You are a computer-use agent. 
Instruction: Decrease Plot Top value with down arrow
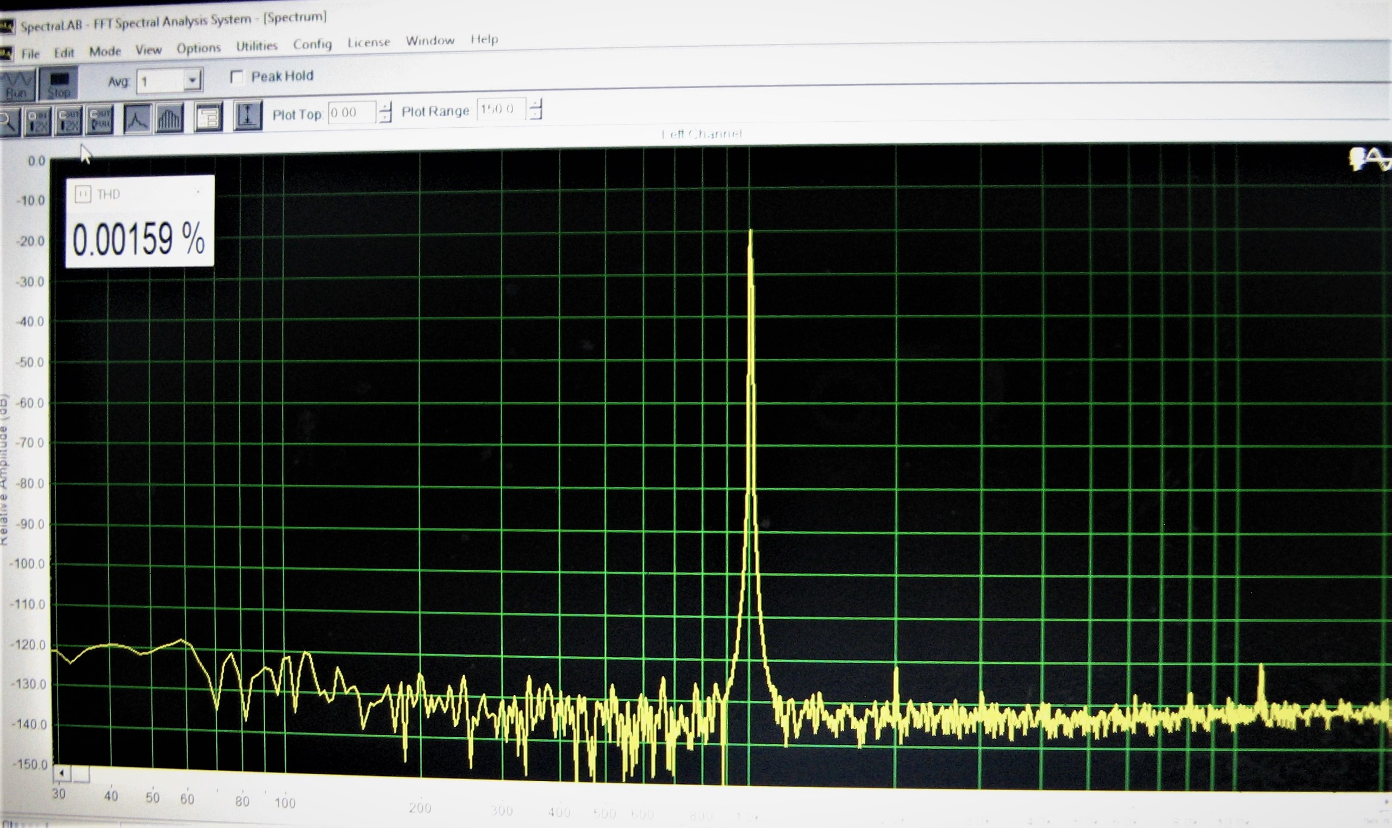pyautogui.click(x=385, y=117)
